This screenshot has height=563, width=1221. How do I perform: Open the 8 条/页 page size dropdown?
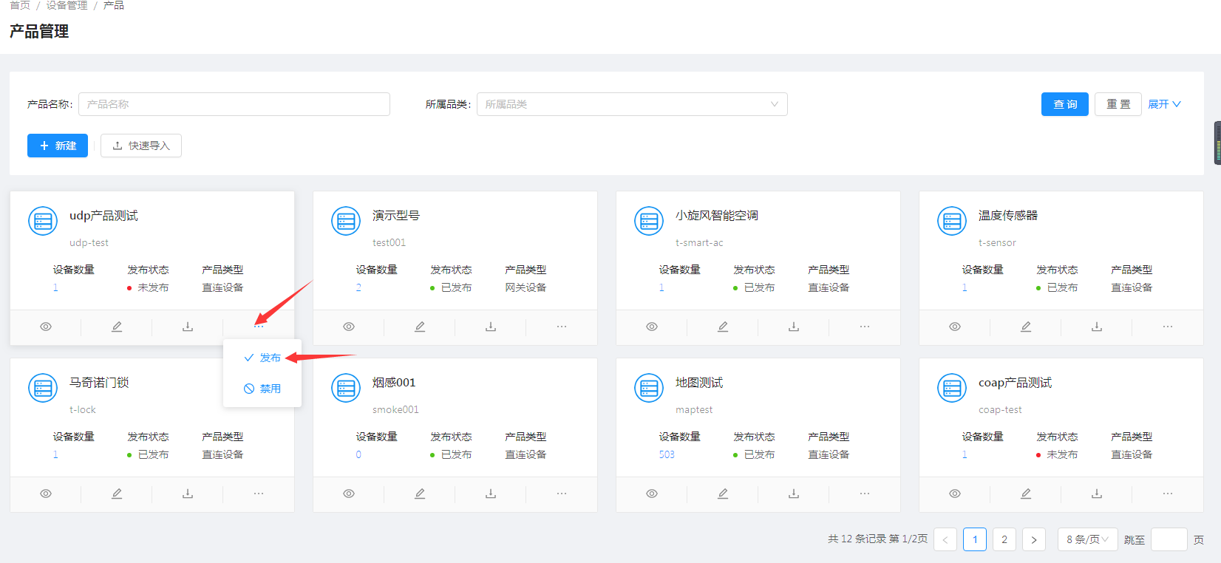(1087, 539)
